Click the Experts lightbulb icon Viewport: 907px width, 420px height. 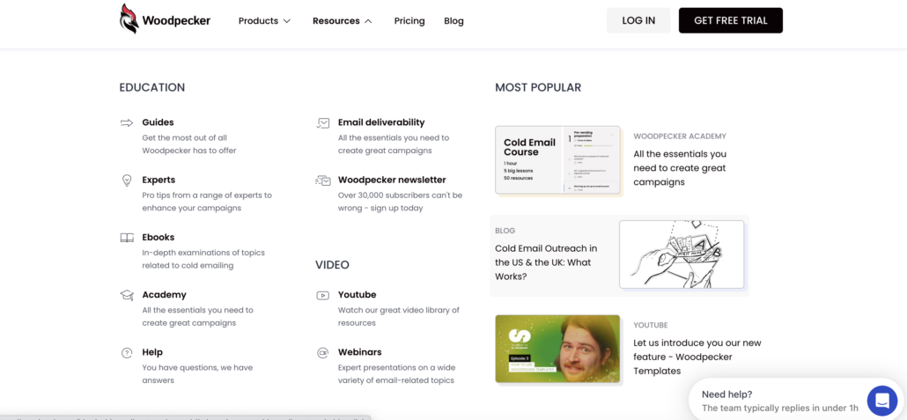(x=127, y=180)
